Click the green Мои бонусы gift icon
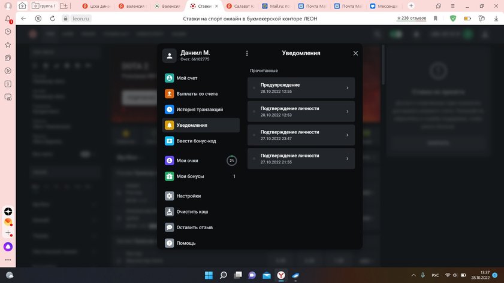 [x=170, y=177]
